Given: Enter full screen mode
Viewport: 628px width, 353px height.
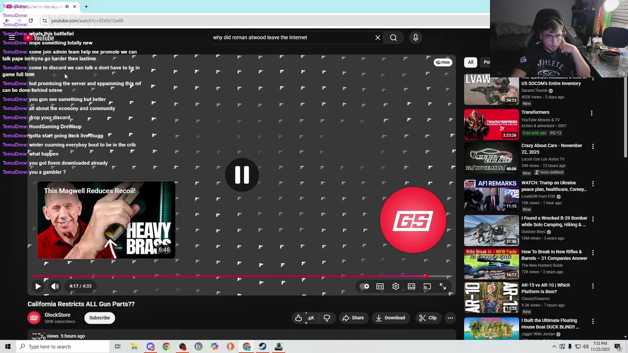Looking at the screenshot, I should click(443, 286).
